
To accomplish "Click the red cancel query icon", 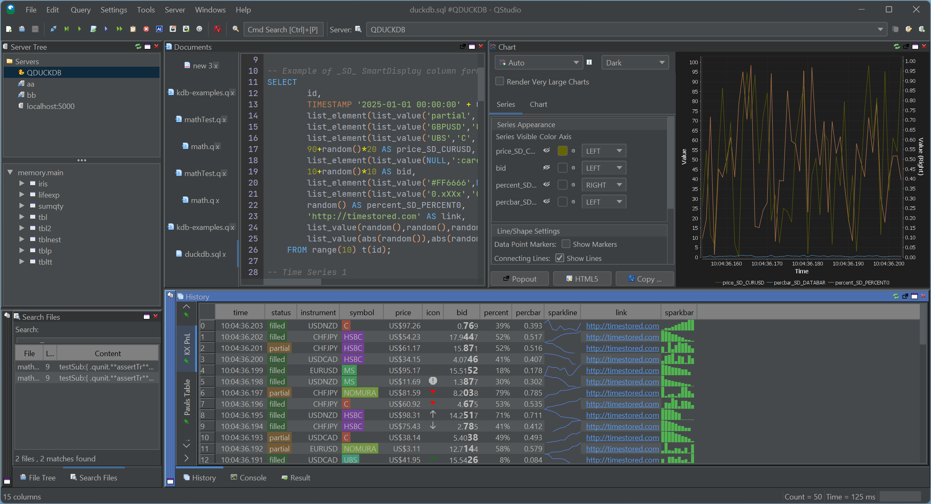I will (x=146, y=29).
